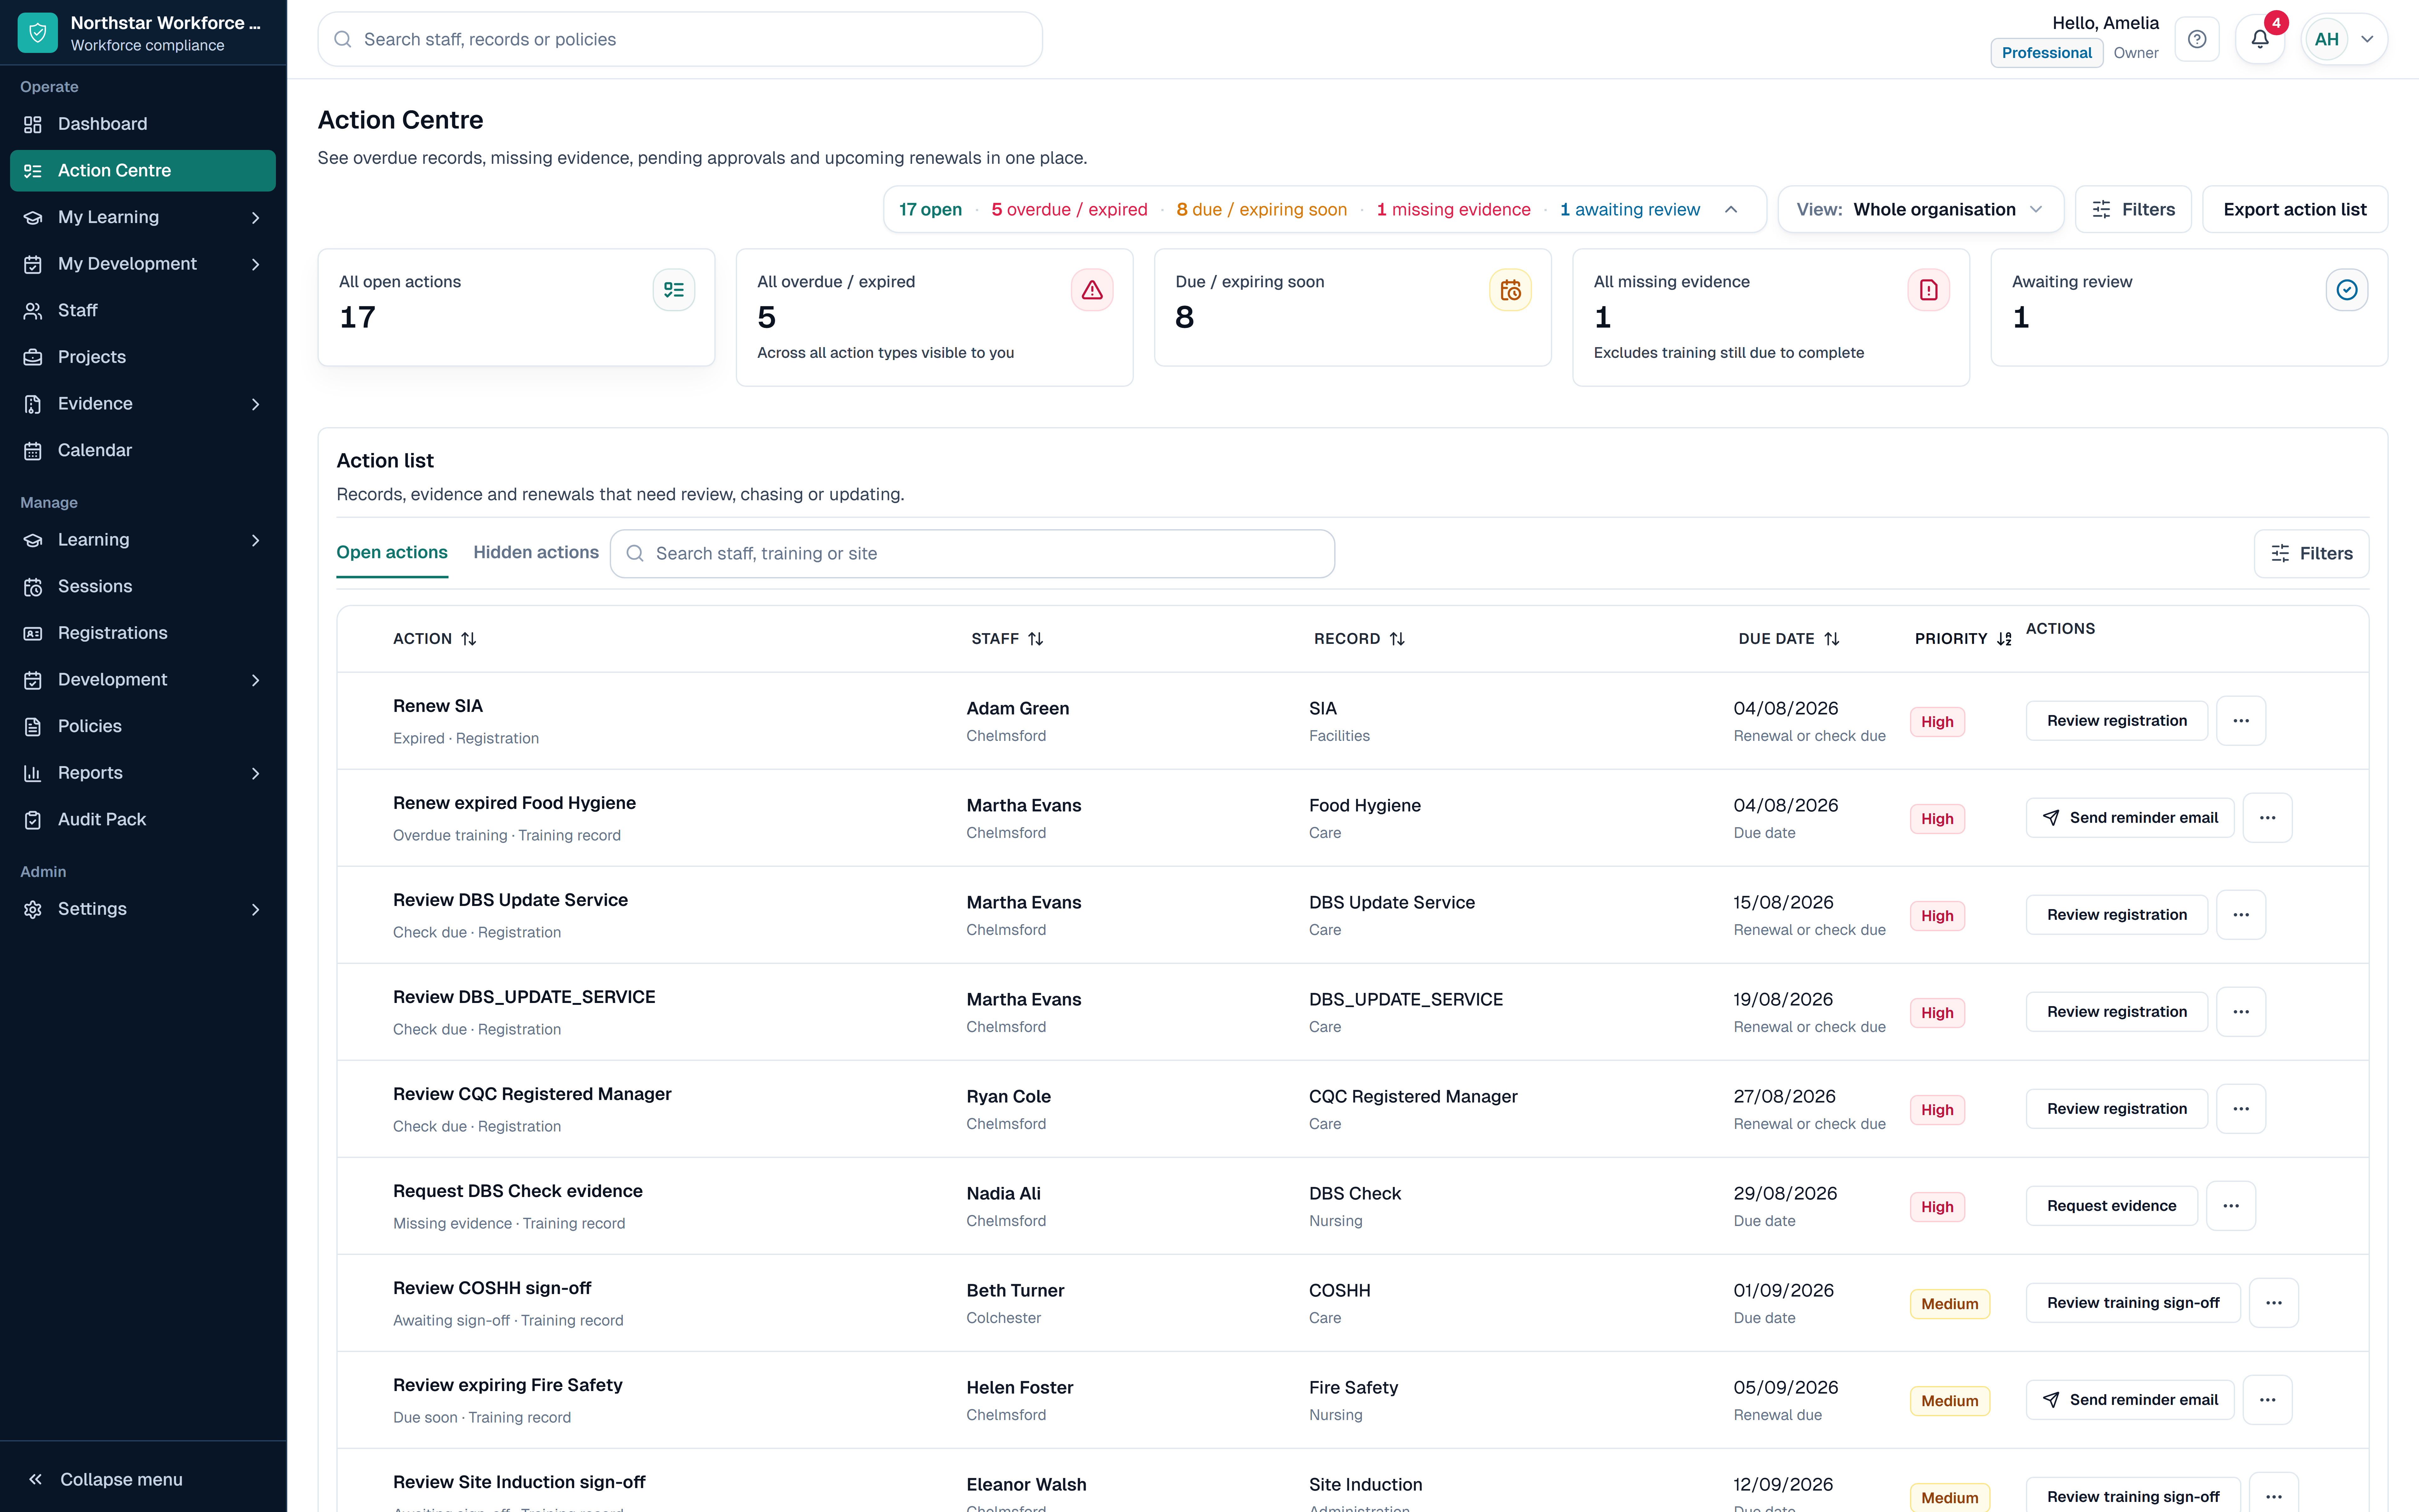Go to Dashboard in the sidebar

[x=143, y=124]
